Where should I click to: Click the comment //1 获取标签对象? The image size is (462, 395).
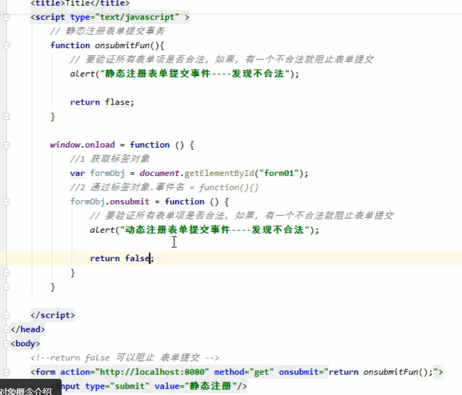110,159
